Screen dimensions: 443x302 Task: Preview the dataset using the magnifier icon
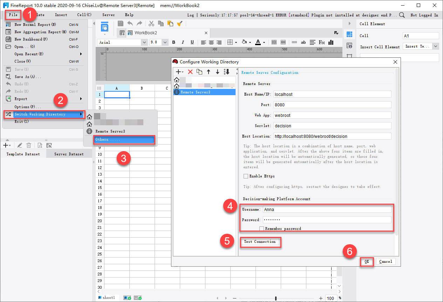(x=40, y=145)
